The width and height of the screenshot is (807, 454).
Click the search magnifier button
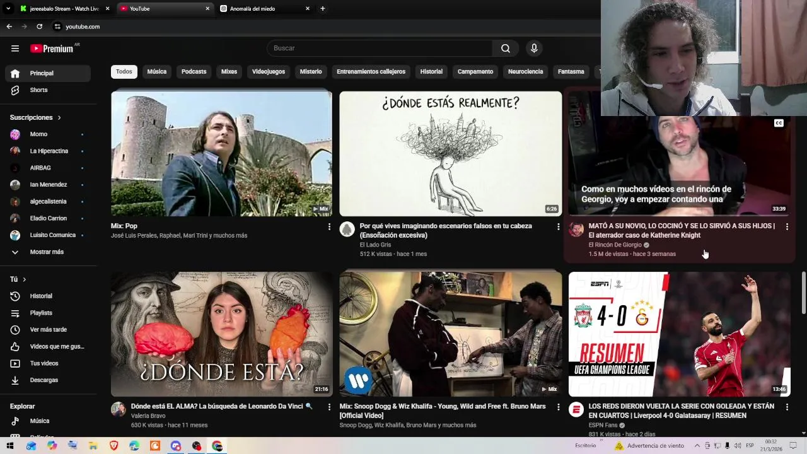[506, 49]
